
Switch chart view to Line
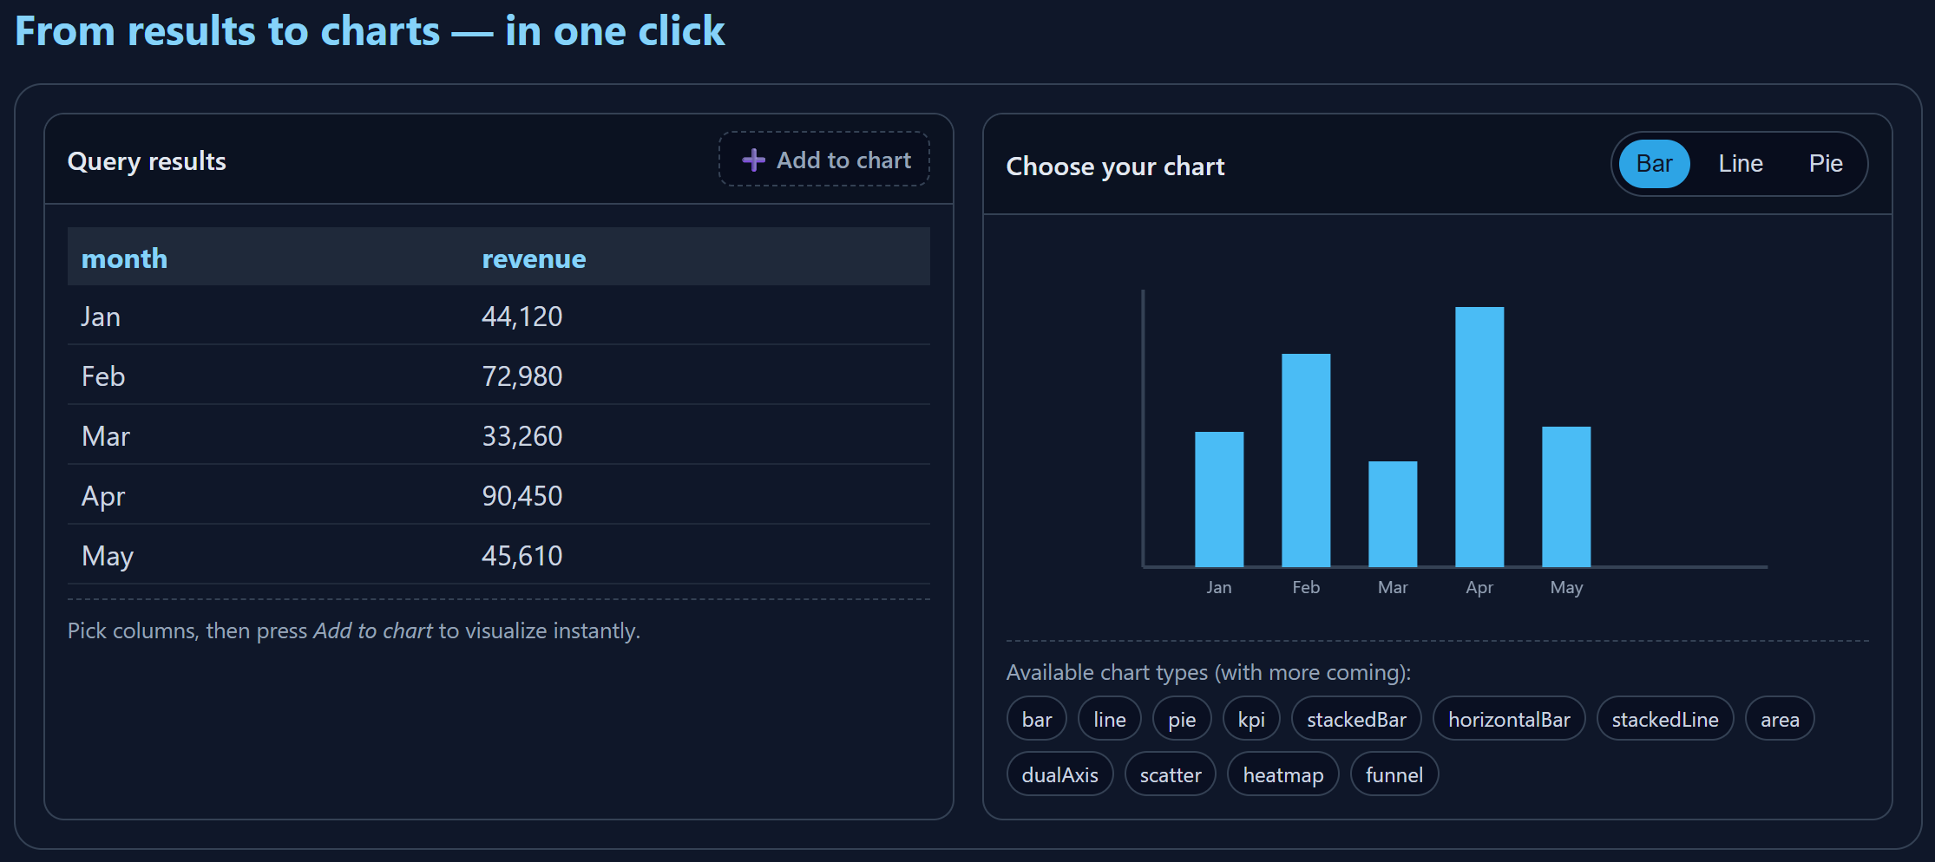(x=1741, y=163)
